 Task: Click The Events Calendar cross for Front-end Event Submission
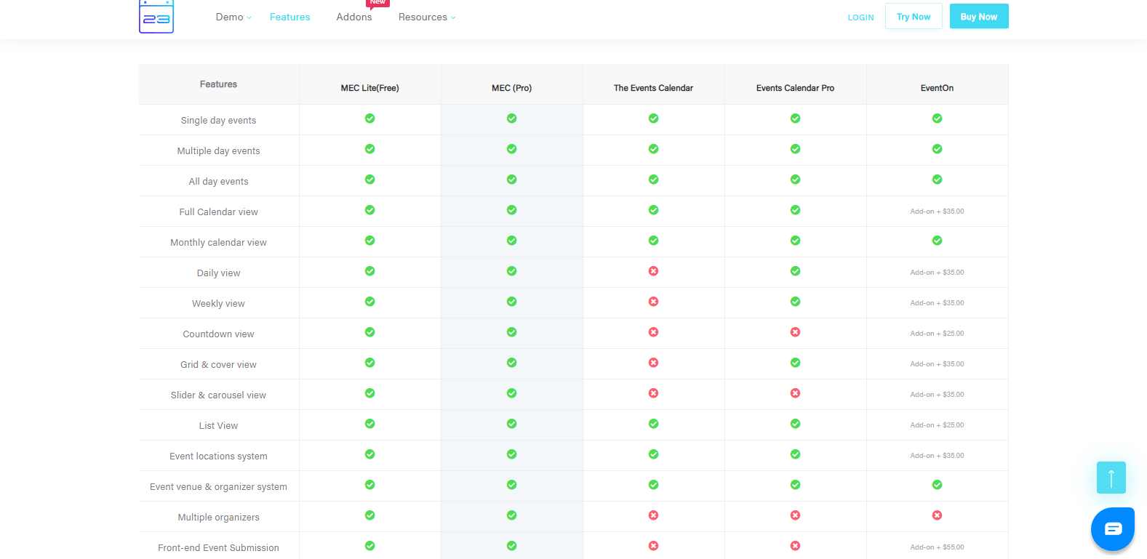pyautogui.click(x=653, y=546)
